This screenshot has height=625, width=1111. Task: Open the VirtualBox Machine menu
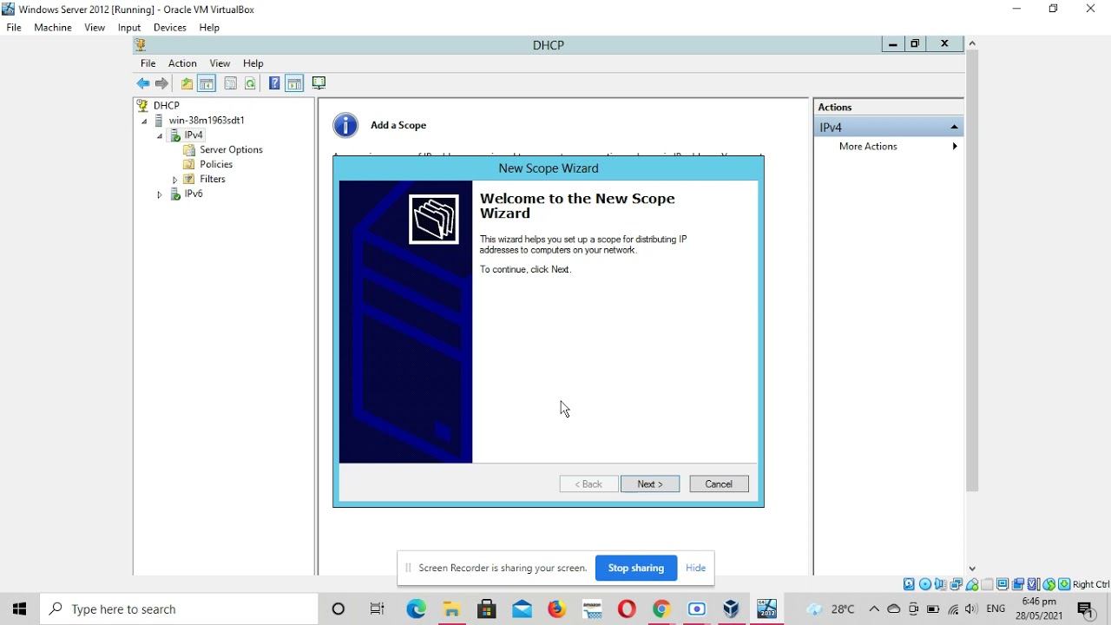pos(53,28)
